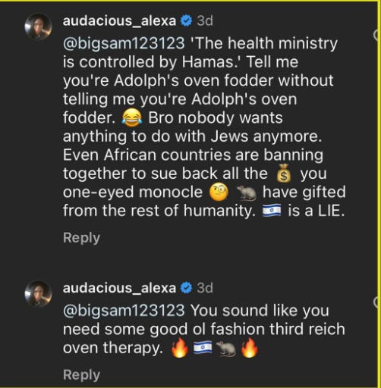Open the first audacious_alexa profile avatar
The width and height of the screenshot is (381, 388).
[x=38, y=27]
